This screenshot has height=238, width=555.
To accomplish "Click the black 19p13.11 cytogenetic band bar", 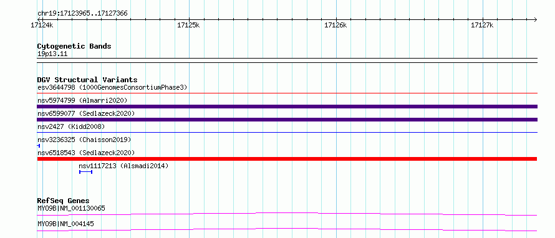I will click(x=287, y=60).
